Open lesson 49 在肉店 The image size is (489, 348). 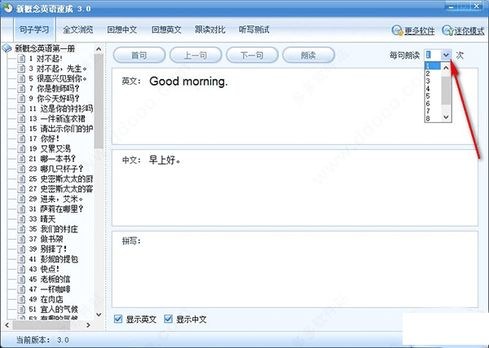46,299
